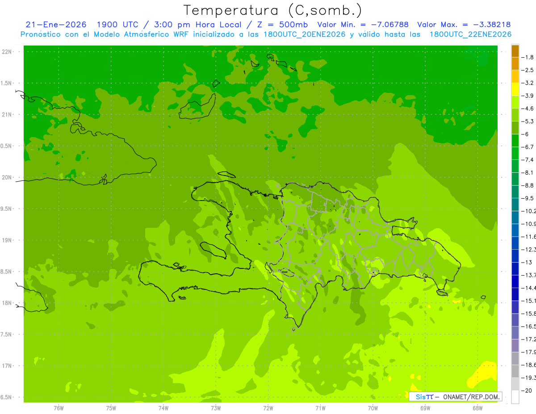Click the "20N" latitude label
The height and width of the screenshot is (414, 536).
point(7,177)
